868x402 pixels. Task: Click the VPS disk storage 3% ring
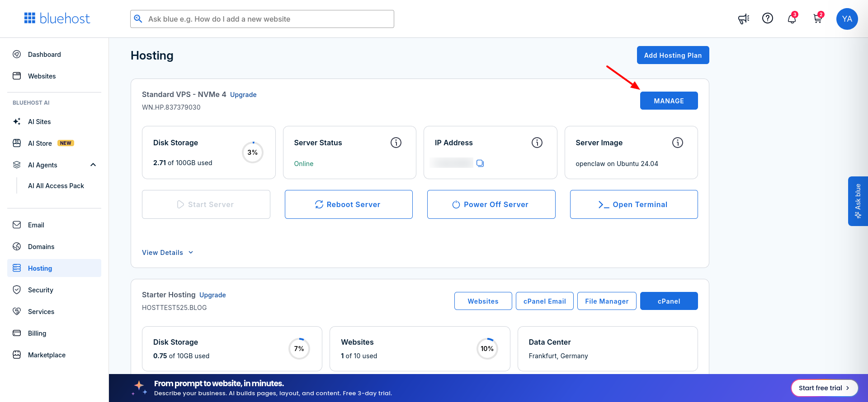pos(253,152)
